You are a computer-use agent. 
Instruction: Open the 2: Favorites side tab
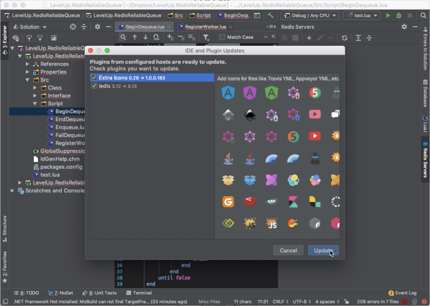(x=5, y=267)
